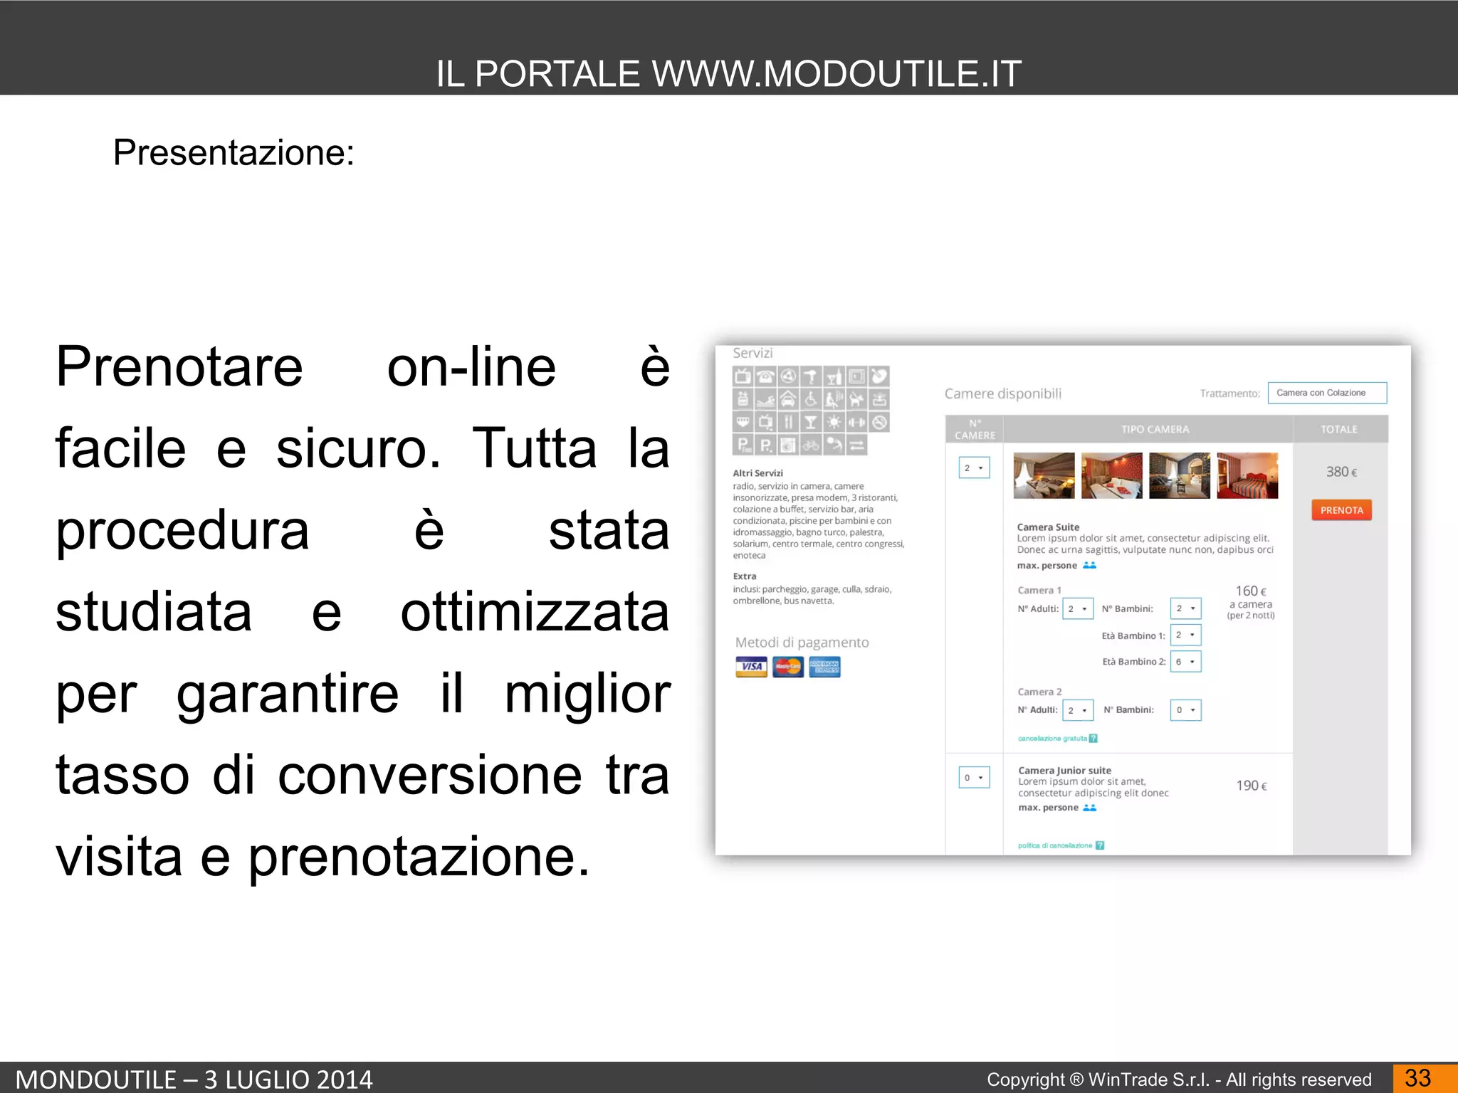
Task: Click the gym dumbbell icon
Action: coord(856,422)
